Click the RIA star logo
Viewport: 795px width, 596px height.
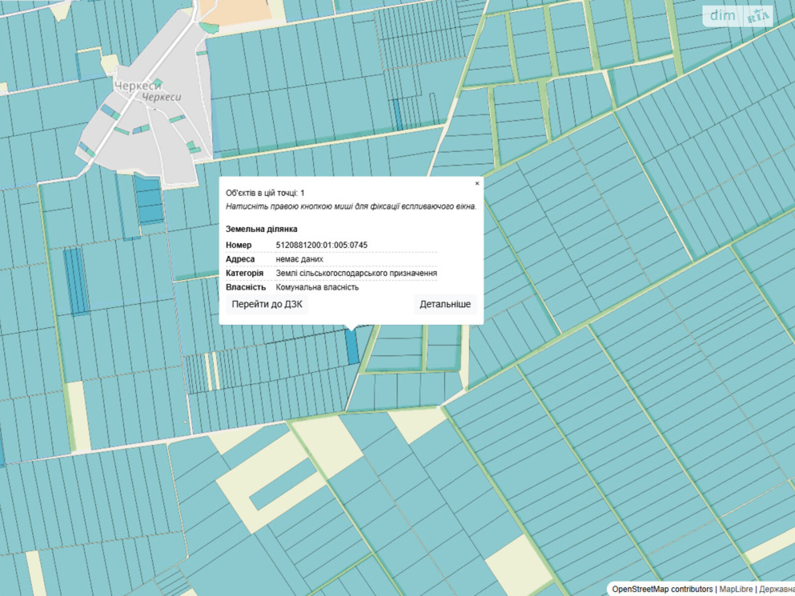758,17
